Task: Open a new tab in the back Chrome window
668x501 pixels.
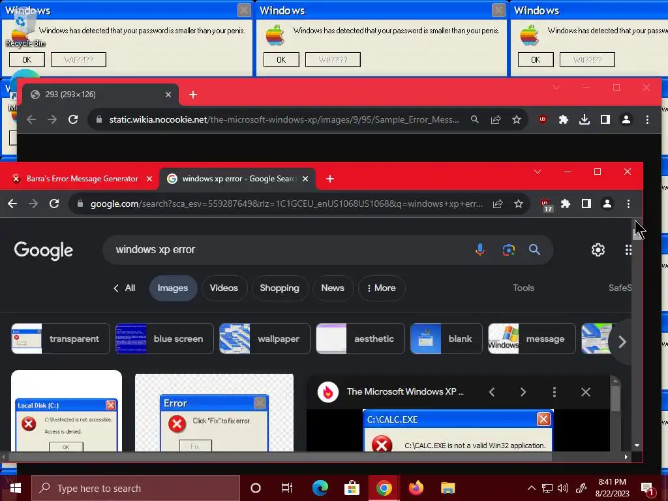Action: pyautogui.click(x=193, y=95)
